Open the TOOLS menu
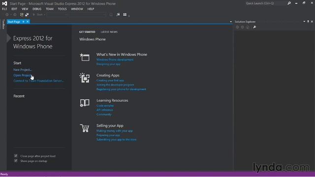Viewport: 315px width, 177px height. [x=63, y=9]
